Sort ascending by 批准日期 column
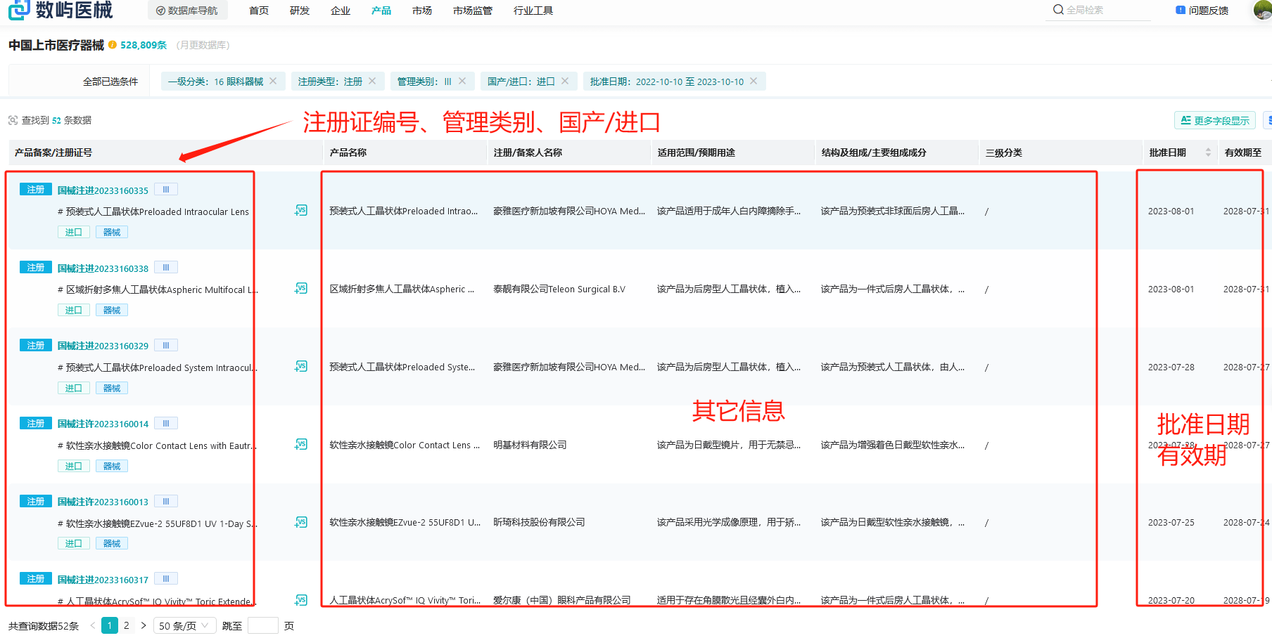Viewport: 1272px width, 638px height. (x=1208, y=149)
